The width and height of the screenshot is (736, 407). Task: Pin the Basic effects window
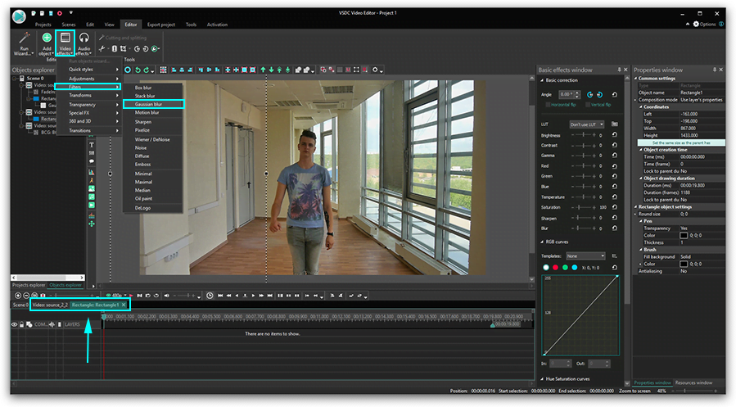pos(619,70)
